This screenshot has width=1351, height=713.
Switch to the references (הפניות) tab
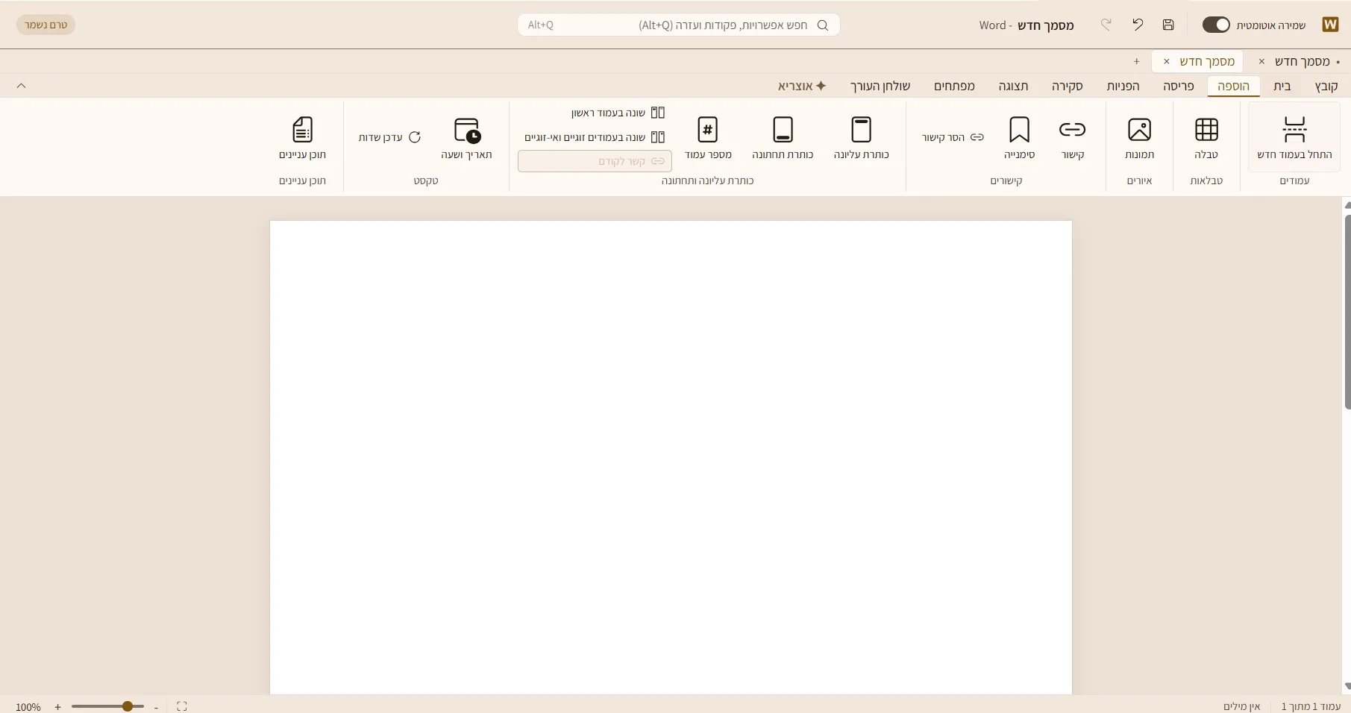coord(1123,86)
